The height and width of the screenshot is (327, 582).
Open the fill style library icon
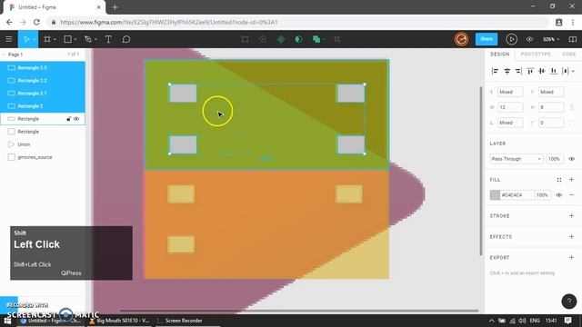559,180
